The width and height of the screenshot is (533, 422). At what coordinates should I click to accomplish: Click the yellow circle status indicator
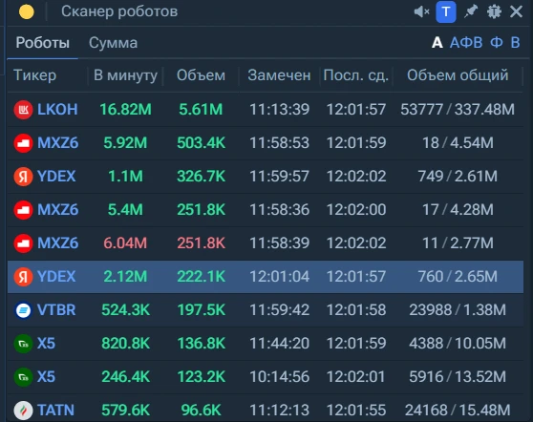tap(27, 11)
